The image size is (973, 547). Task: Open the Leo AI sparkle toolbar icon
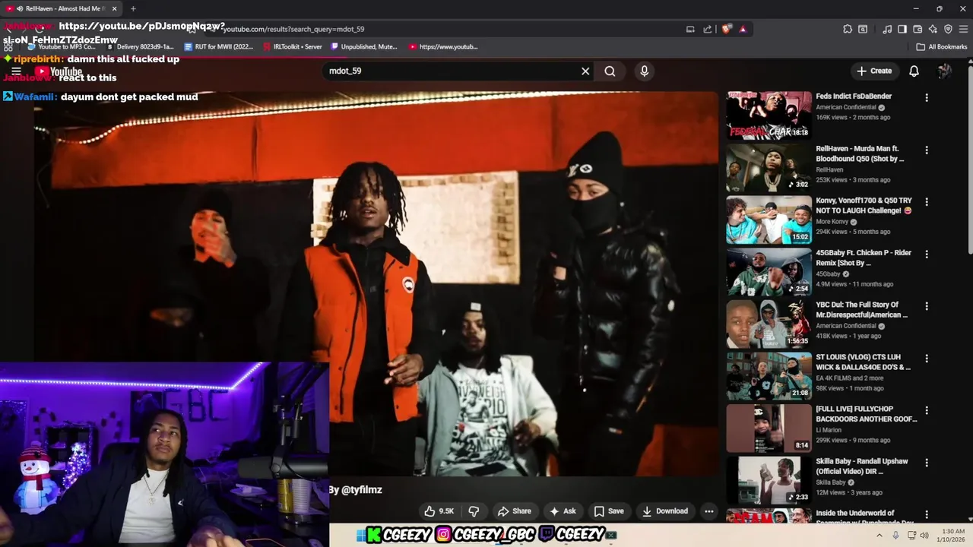click(x=933, y=29)
